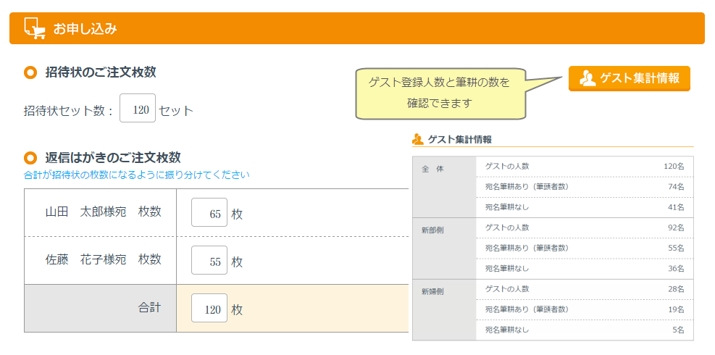Click the person icon on the orange ゲスト集計情報 button
The image size is (715, 355).
click(588, 78)
